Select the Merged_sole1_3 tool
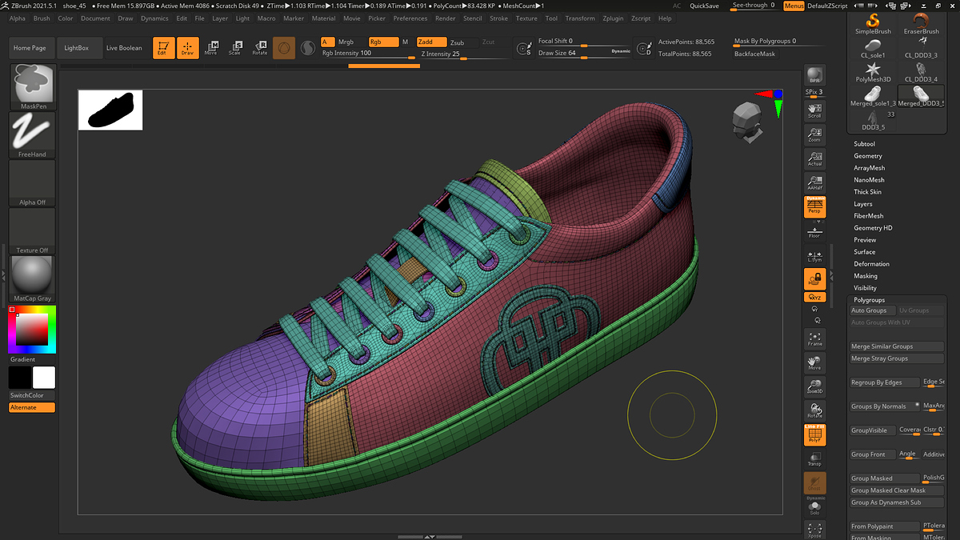Screen dimensions: 960x540 point(873,97)
